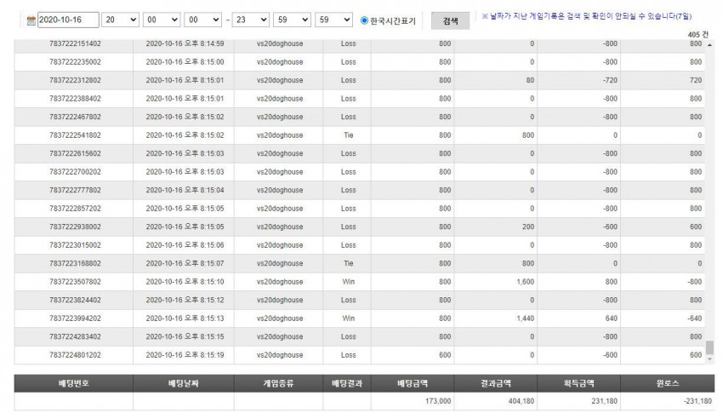
Task: Click bet number 7837224801202
Action: coord(75,355)
